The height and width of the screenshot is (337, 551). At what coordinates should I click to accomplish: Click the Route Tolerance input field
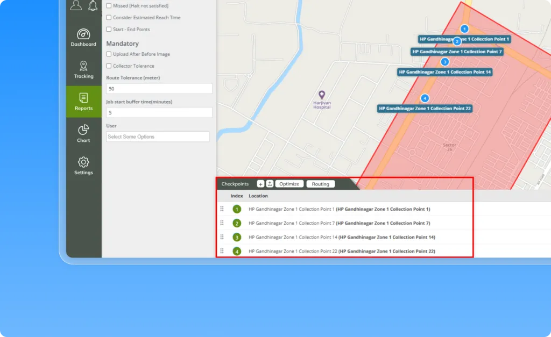159,89
